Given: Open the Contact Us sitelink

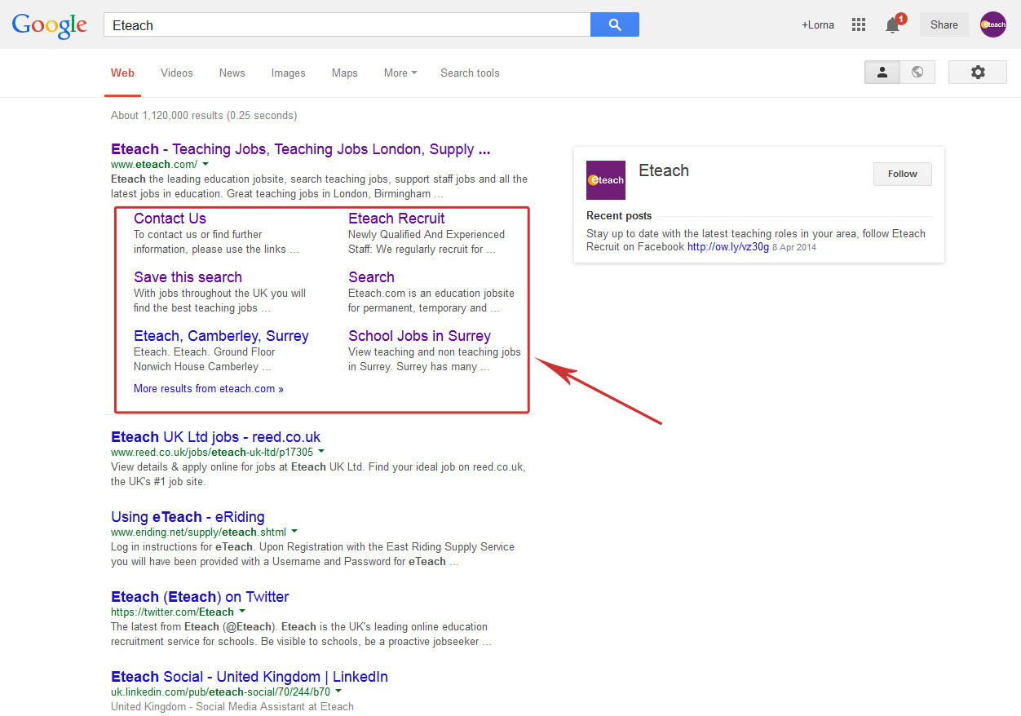Looking at the screenshot, I should tap(170, 219).
